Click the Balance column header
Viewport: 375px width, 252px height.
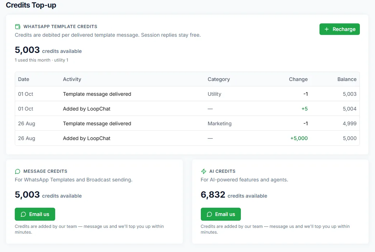[347, 79]
